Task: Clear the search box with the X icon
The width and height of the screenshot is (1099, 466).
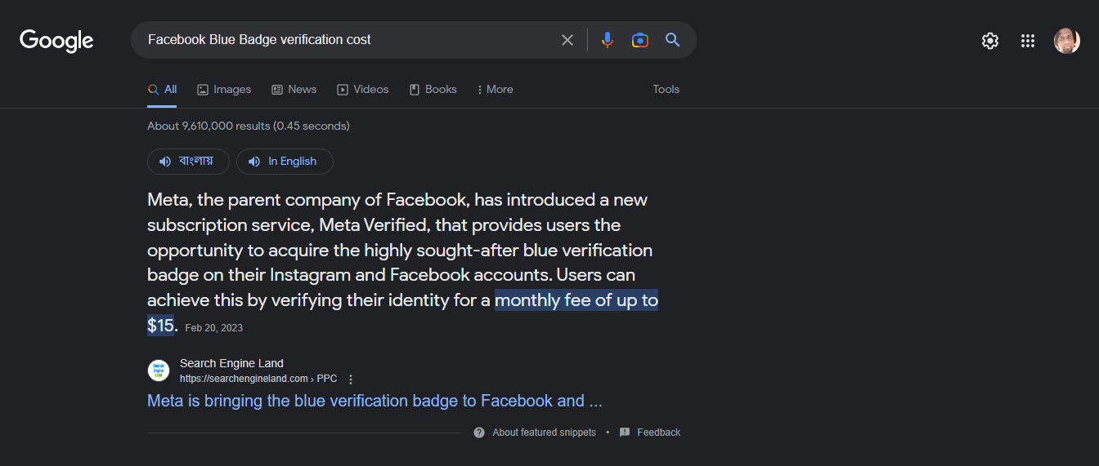Action: [x=567, y=40]
